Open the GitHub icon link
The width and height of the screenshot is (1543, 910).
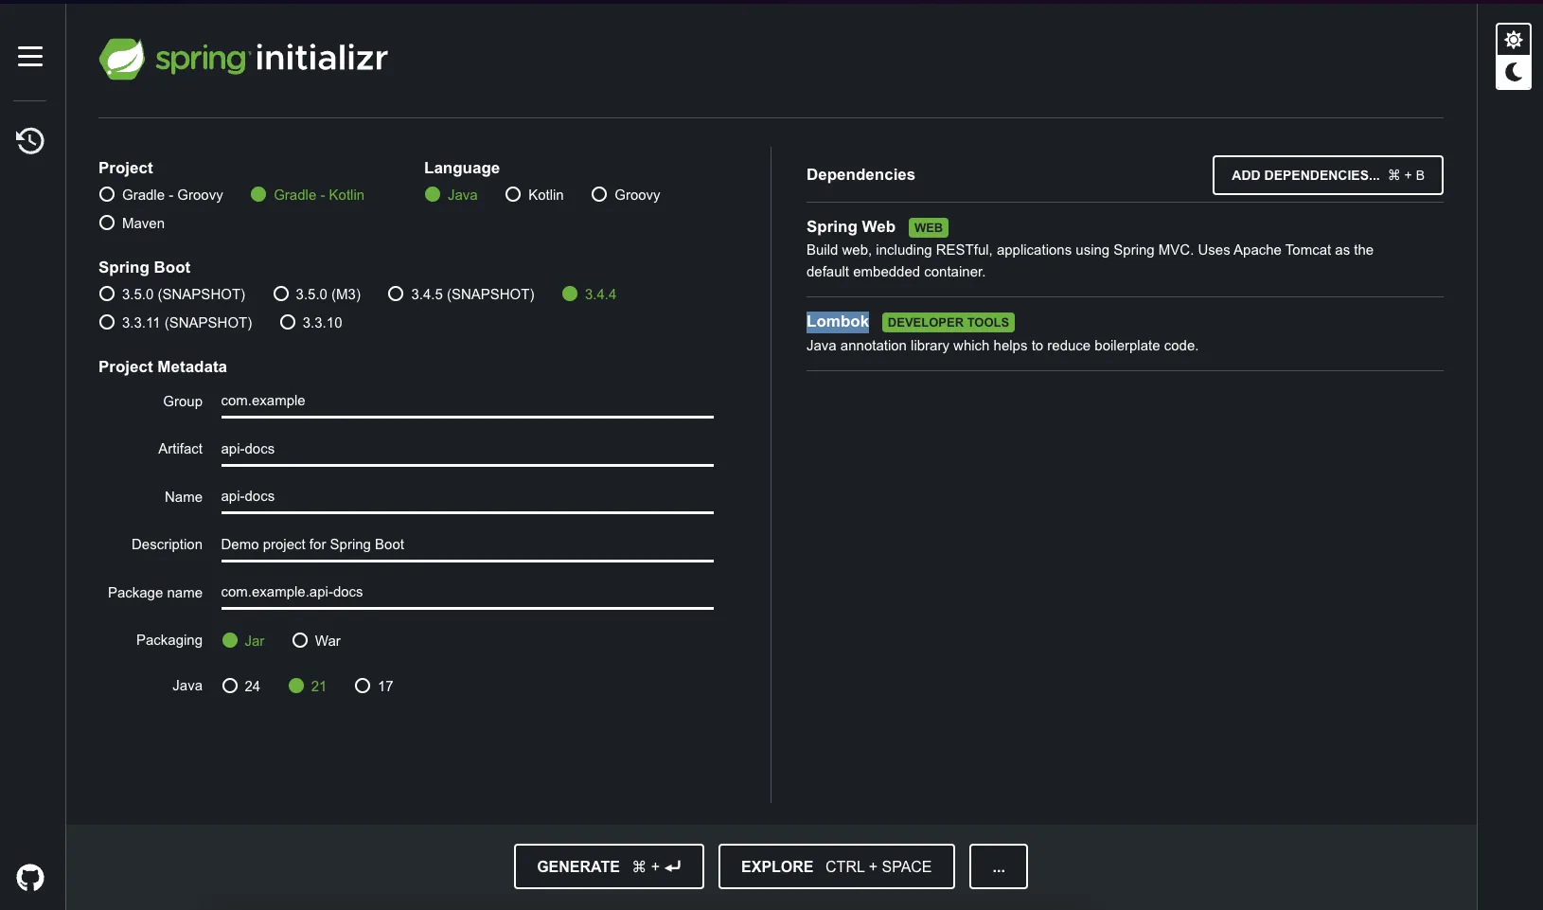pyautogui.click(x=30, y=878)
